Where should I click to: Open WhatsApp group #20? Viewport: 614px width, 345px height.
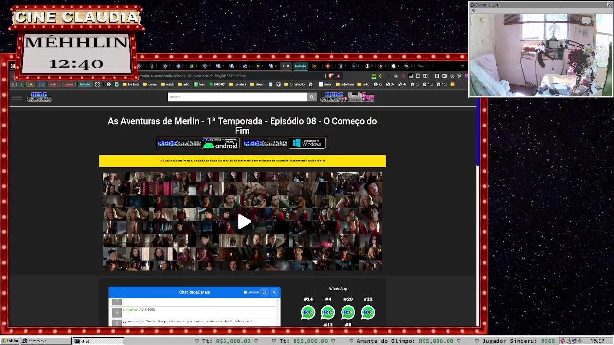pos(348,312)
